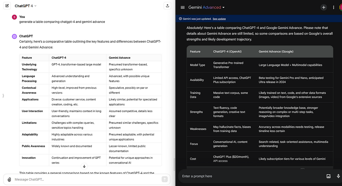Click the Availability row in Gemini table

click(x=260, y=80)
